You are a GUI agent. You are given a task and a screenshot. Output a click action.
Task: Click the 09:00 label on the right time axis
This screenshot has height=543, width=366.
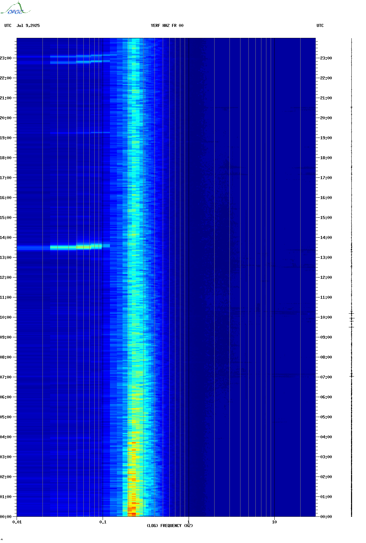326,337
